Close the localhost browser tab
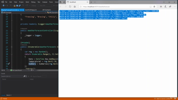Screen dimensions: 178x100 pyautogui.click(x=87, y=2)
